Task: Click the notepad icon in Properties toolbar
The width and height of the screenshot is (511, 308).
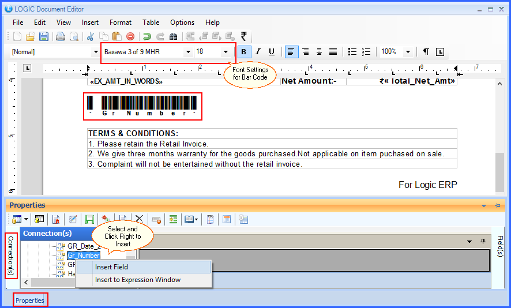Action: point(210,220)
